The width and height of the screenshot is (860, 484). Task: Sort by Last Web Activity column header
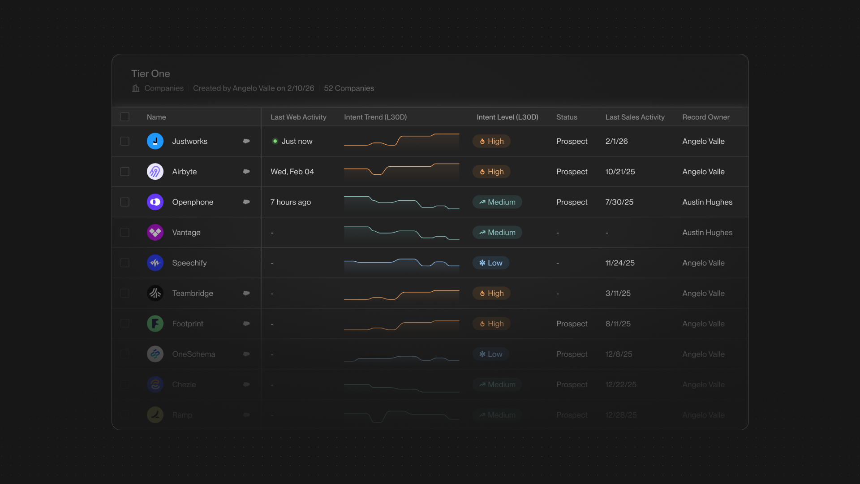coord(298,117)
